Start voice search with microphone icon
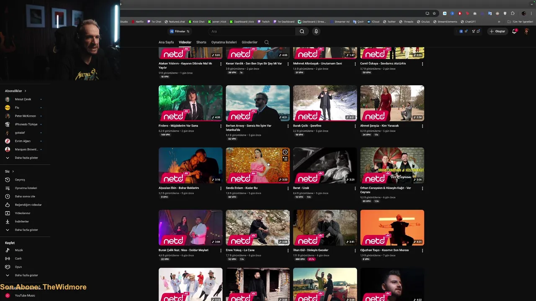The width and height of the screenshot is (536, 301). click(x=316, y=31)
